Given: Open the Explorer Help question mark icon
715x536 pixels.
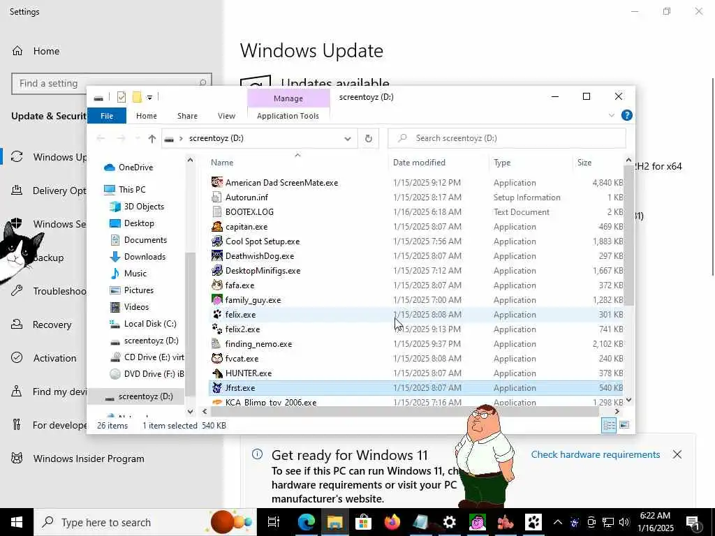Looking at the screenshot, I should tap(627, 115).
